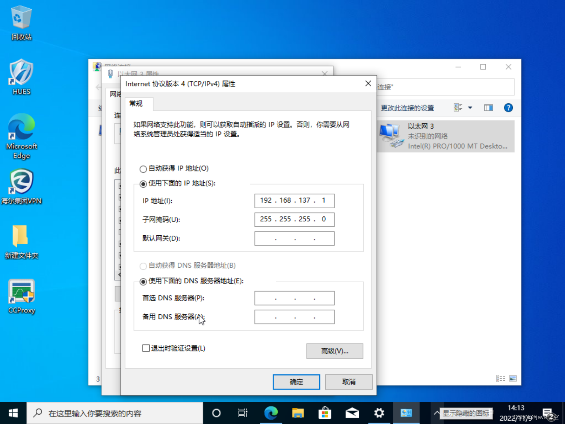
Task: Click the 首选 DNS 服务器 input field
Action: click(295, 298)
